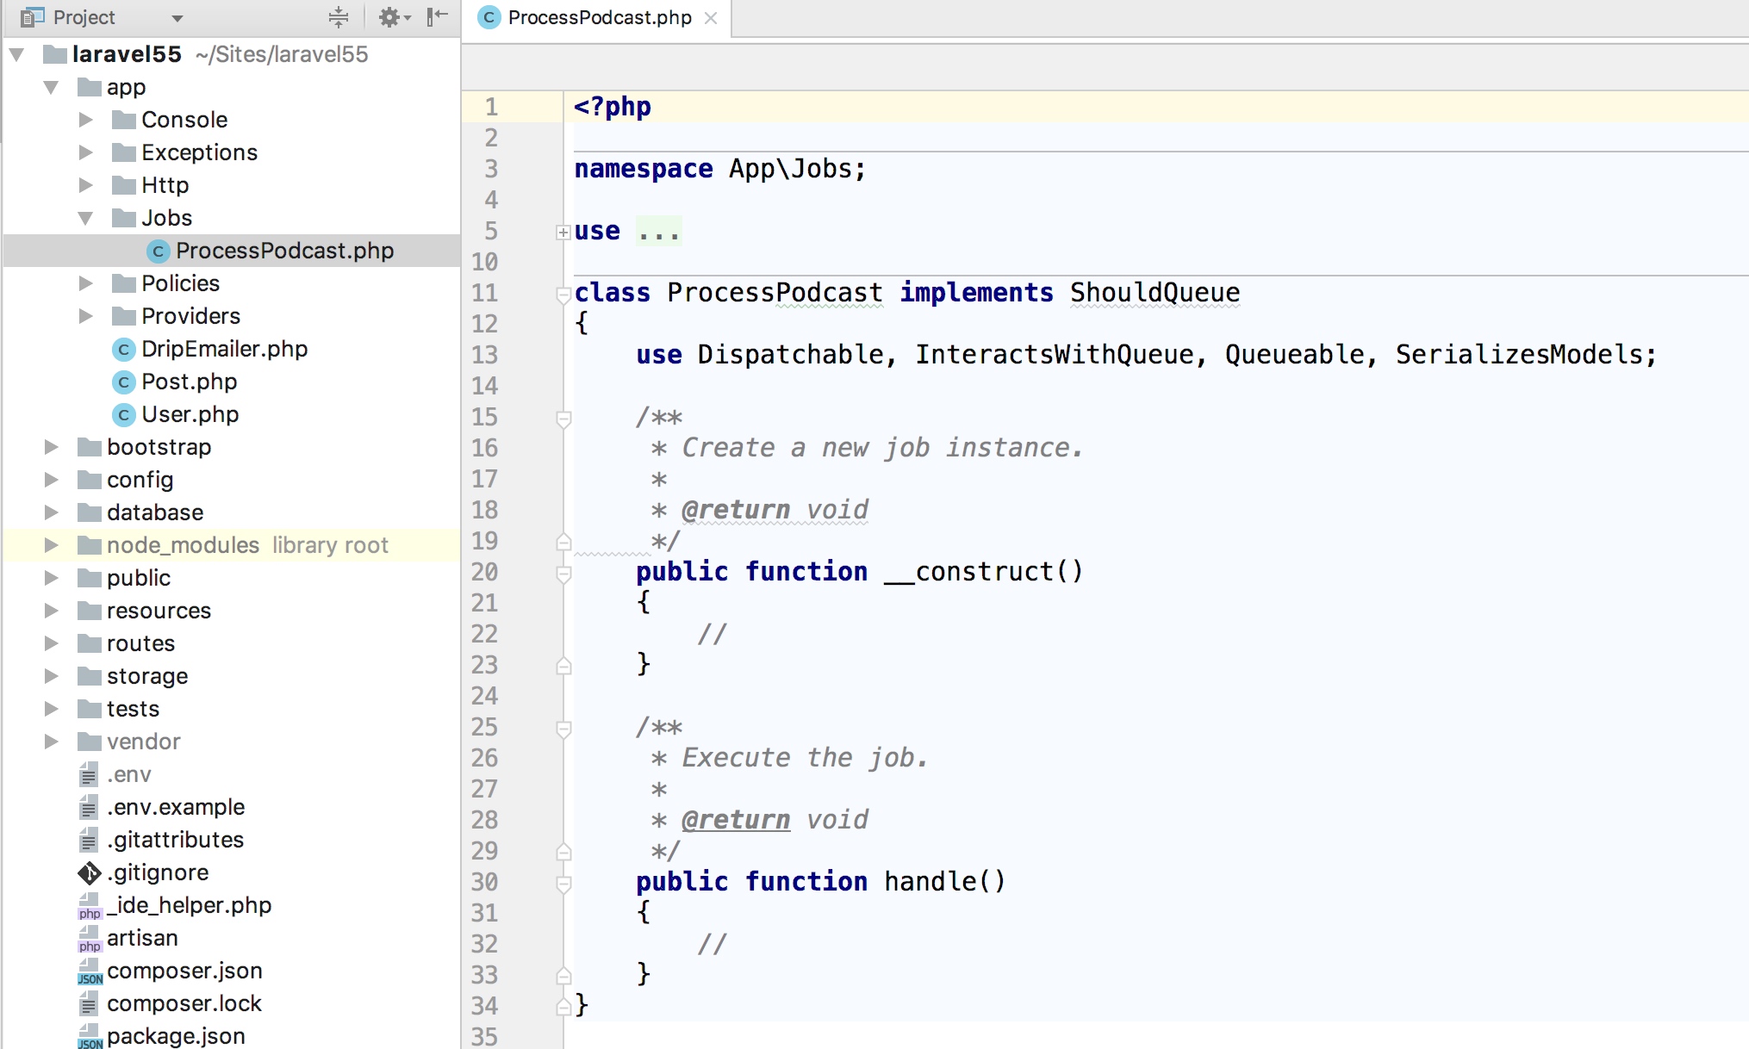
Task: Click line number 13 in gutter
Action: click(484, 355)
